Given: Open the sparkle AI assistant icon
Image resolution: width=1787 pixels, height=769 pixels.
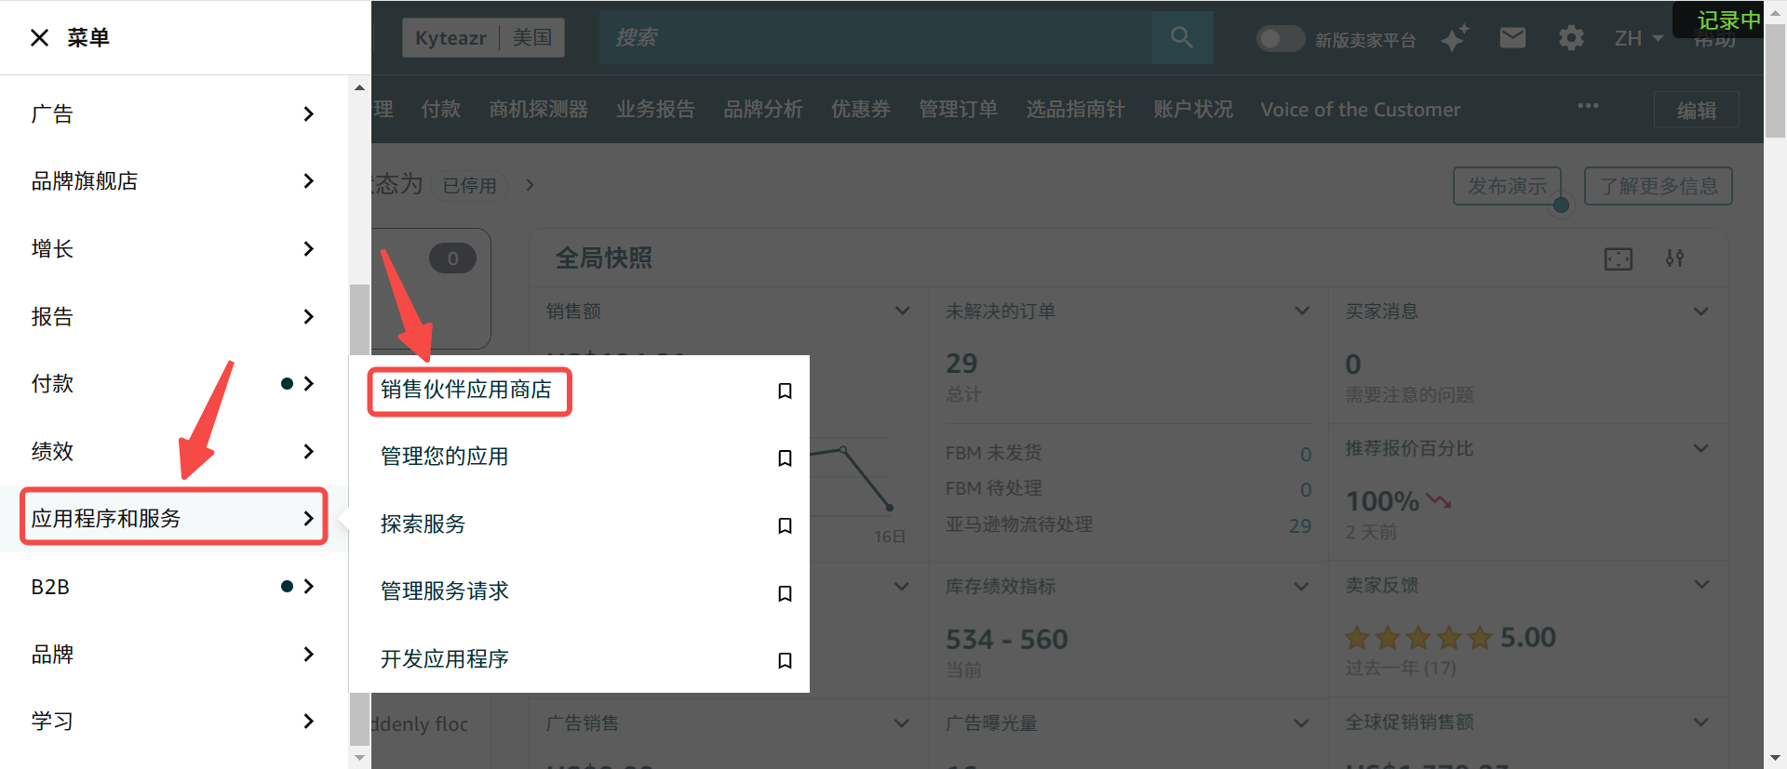Looking at the screenshot, I should pos(1455,38).
